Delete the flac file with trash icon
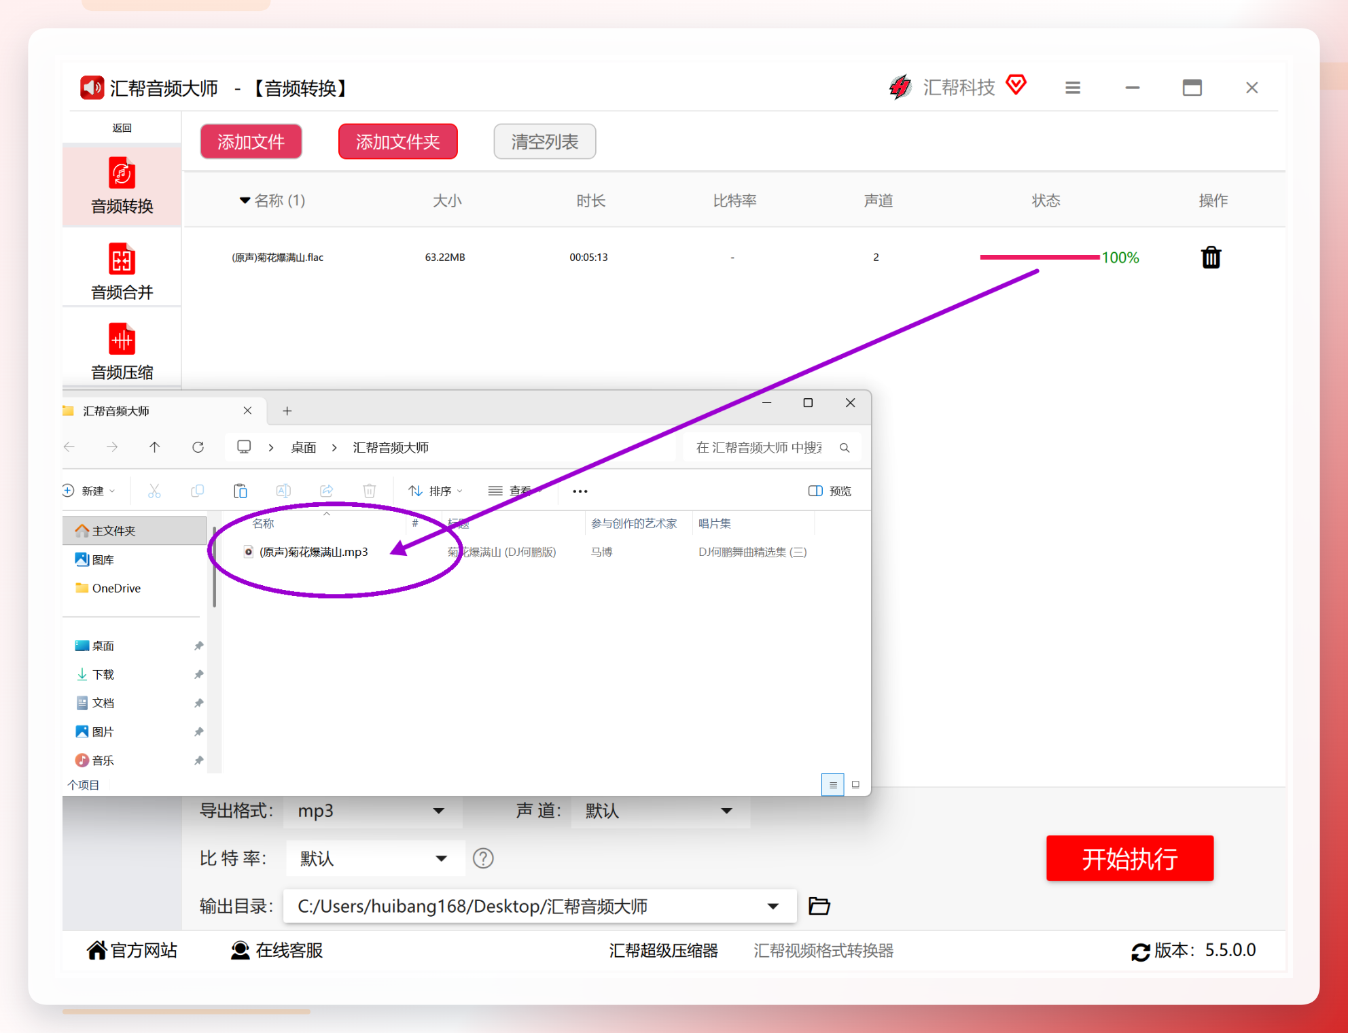 pos(1211,258)
